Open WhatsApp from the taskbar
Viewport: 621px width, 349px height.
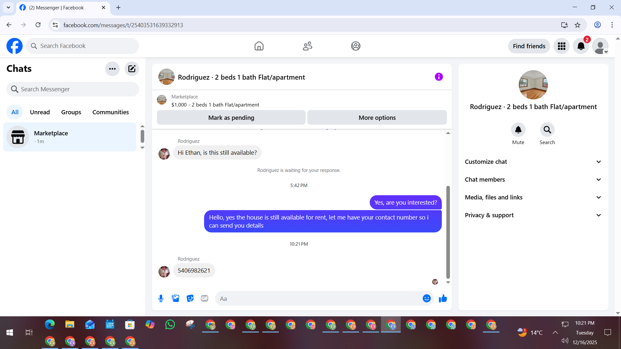tap(170, 324)
